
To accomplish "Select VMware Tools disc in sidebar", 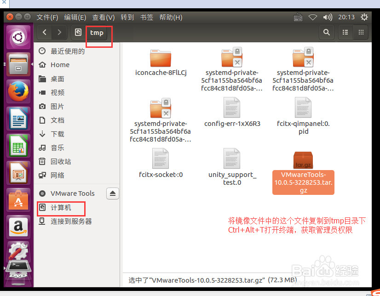I will (70, 194).
